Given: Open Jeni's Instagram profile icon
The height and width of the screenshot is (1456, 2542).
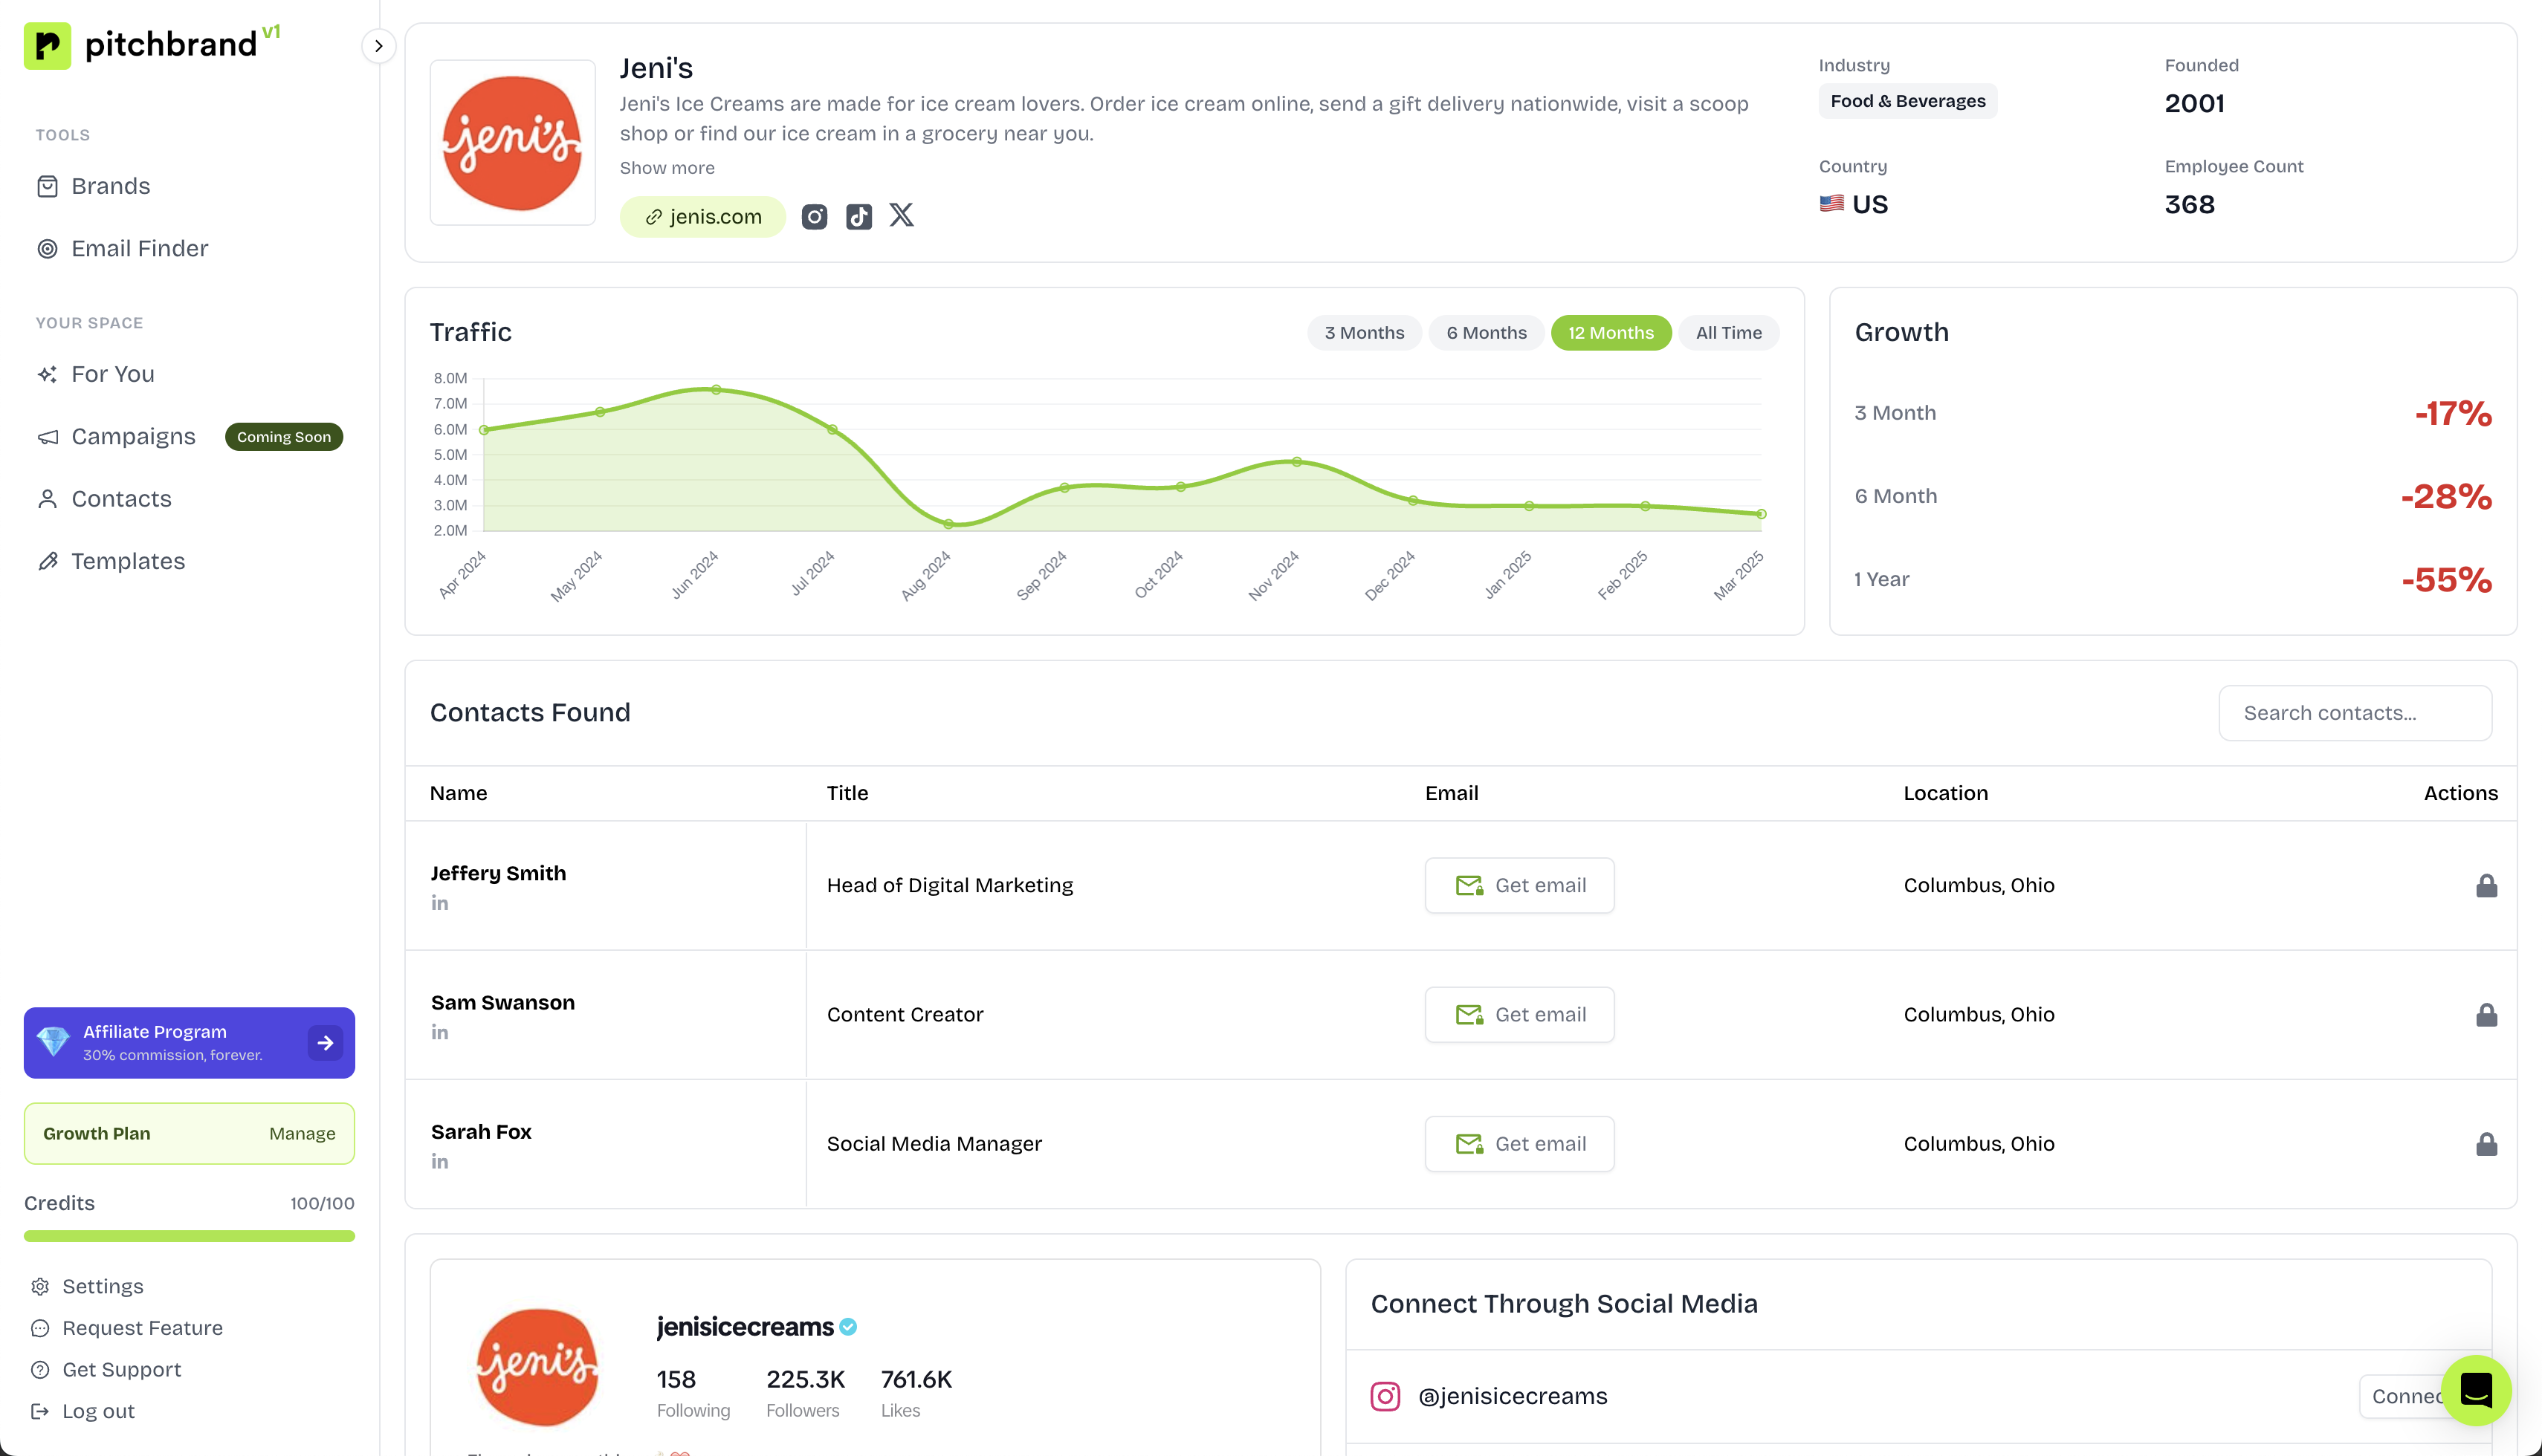Looking at the screenshot, I should (x=815, y=217).
